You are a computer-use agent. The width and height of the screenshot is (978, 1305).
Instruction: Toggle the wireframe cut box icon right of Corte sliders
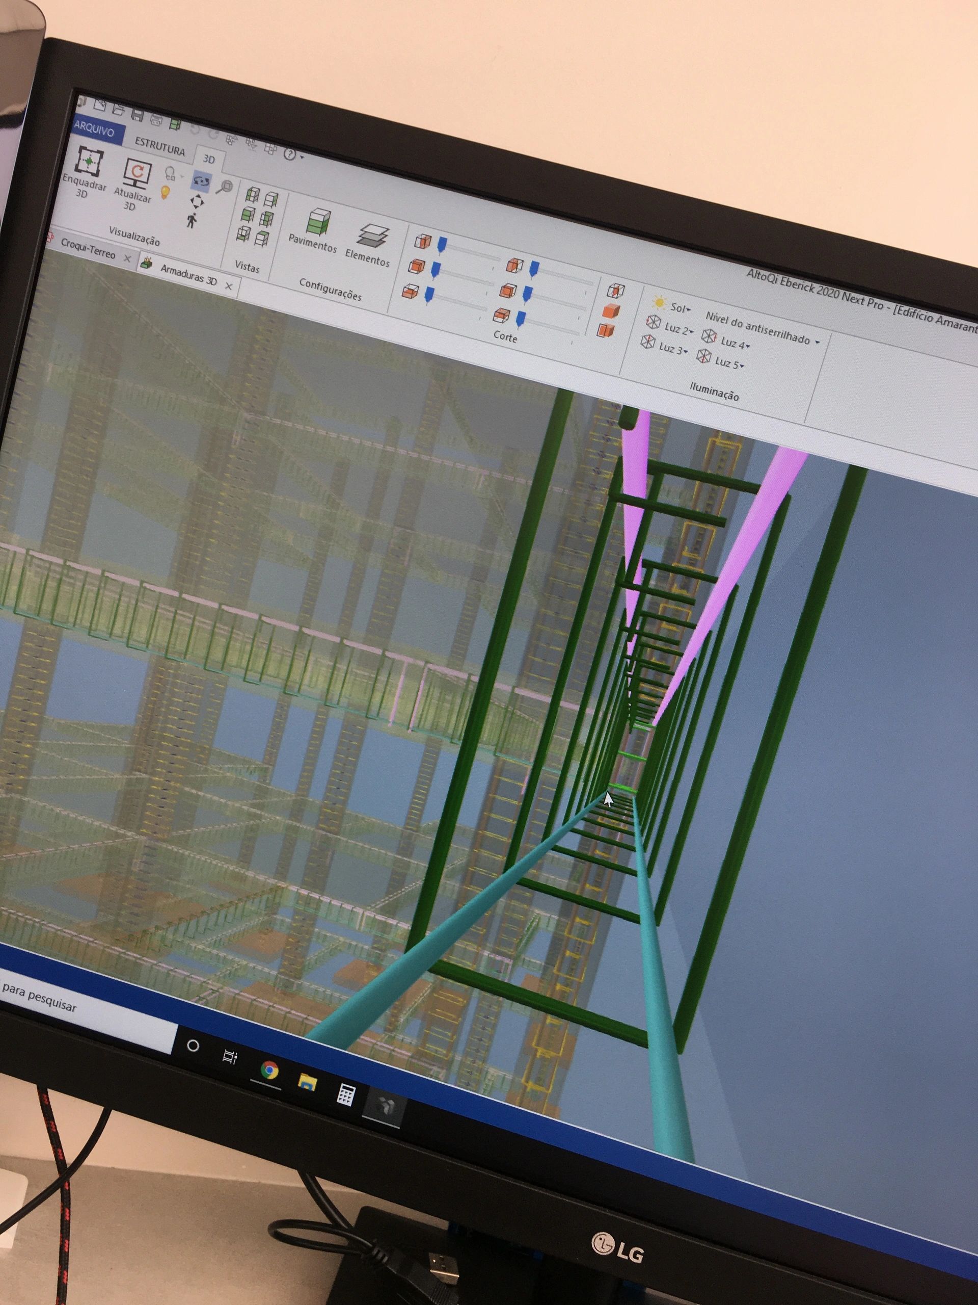[x=616, y=291]
